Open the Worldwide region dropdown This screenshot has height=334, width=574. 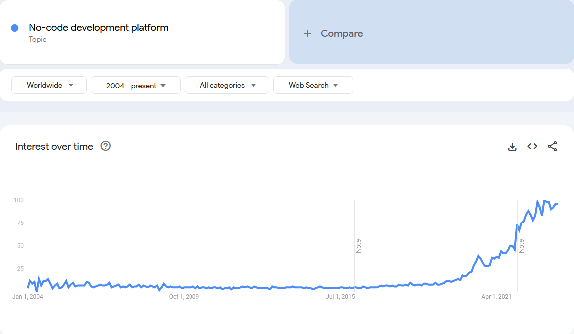tap(49, 85)
